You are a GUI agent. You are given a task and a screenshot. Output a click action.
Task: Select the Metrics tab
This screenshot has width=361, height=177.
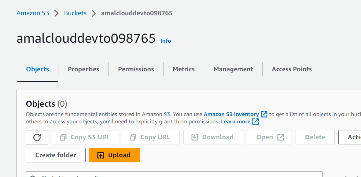pos(183,69)
